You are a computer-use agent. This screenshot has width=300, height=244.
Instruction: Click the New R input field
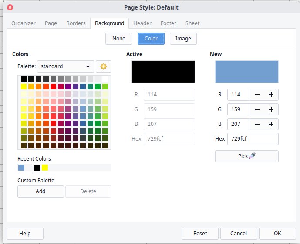[239, 95]
